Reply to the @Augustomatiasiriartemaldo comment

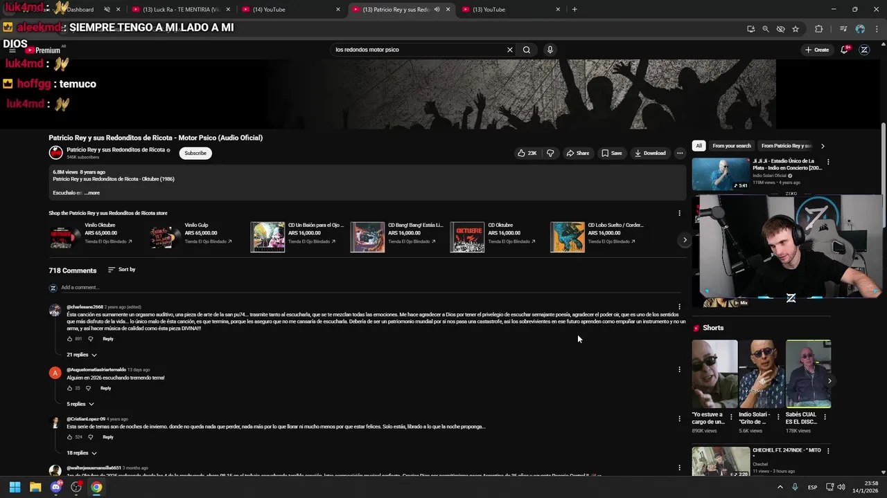click(105, 388)
